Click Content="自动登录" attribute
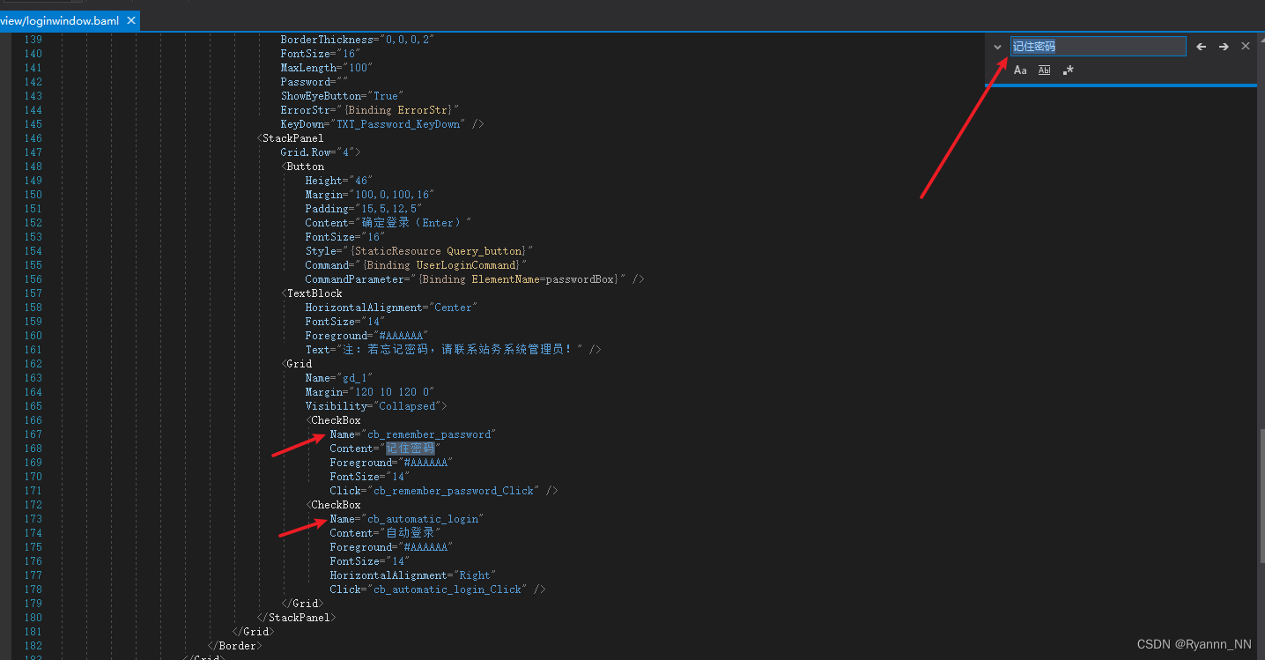Image resolution: width=1265 pixels, height=660 pixels. tap(385, 533)
